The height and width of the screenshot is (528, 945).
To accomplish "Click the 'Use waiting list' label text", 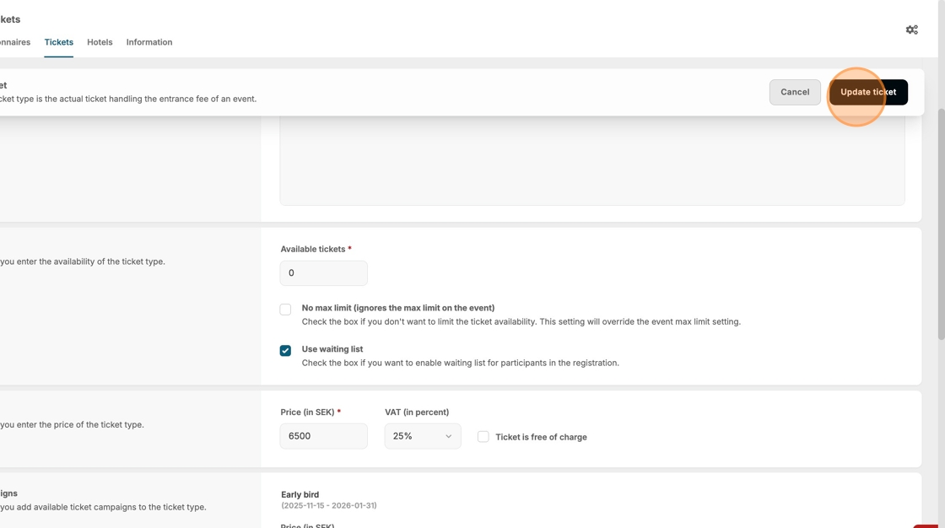I will [x=332, y=349].
